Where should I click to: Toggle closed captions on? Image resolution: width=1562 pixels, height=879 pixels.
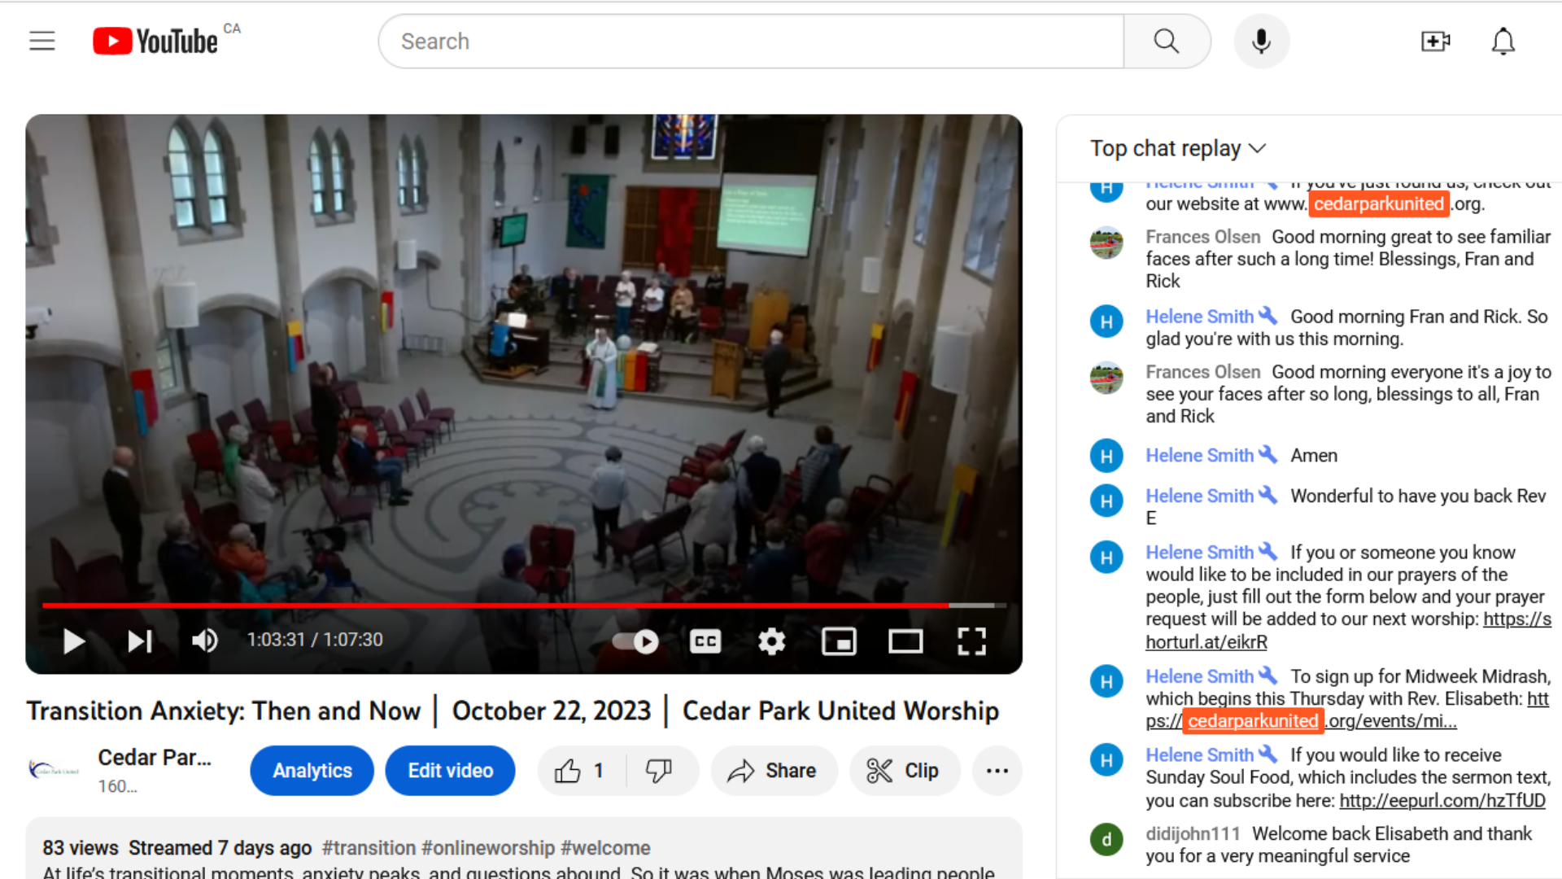pos(705,641)
